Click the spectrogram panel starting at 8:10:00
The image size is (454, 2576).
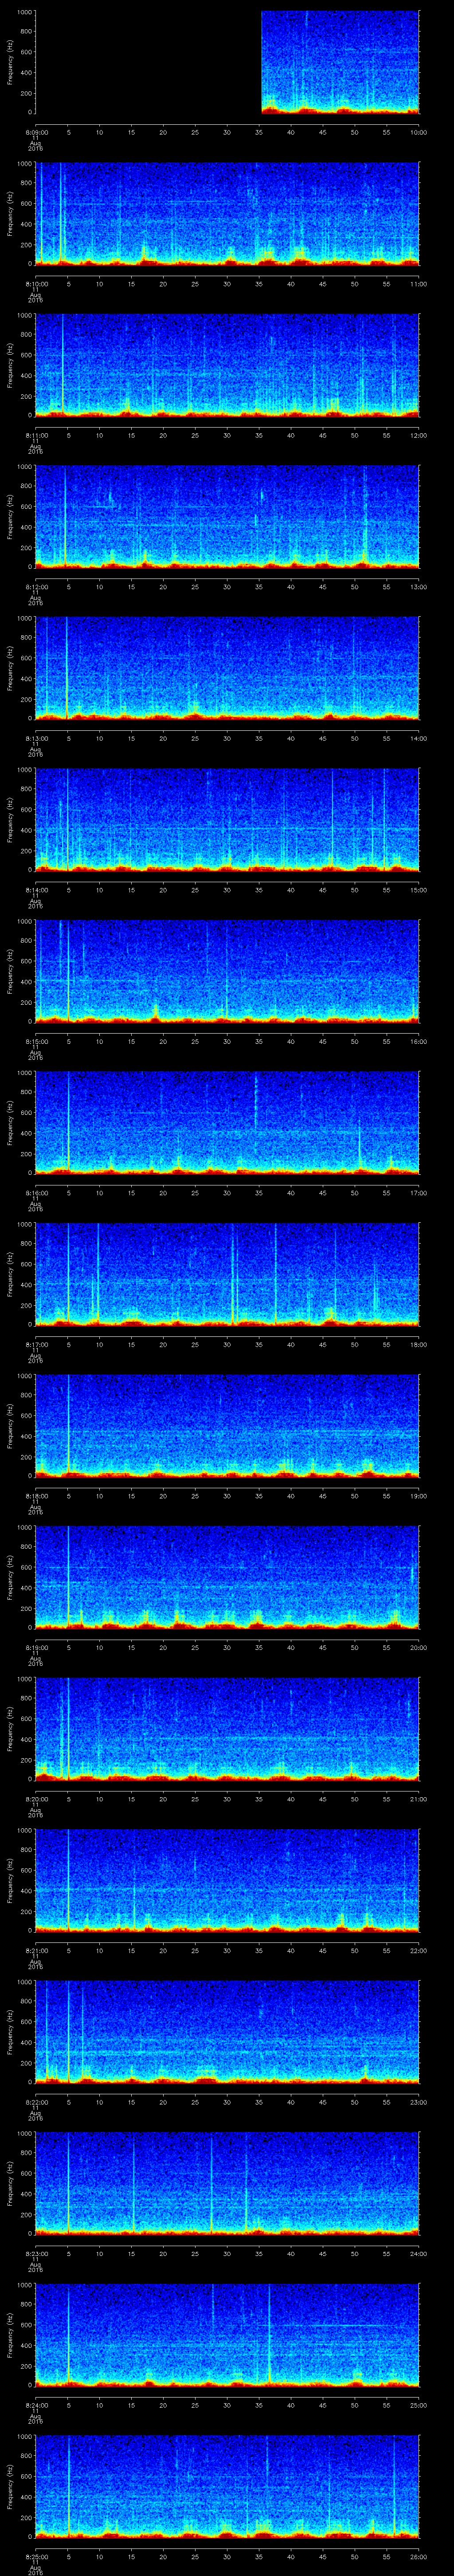point(227,213)
